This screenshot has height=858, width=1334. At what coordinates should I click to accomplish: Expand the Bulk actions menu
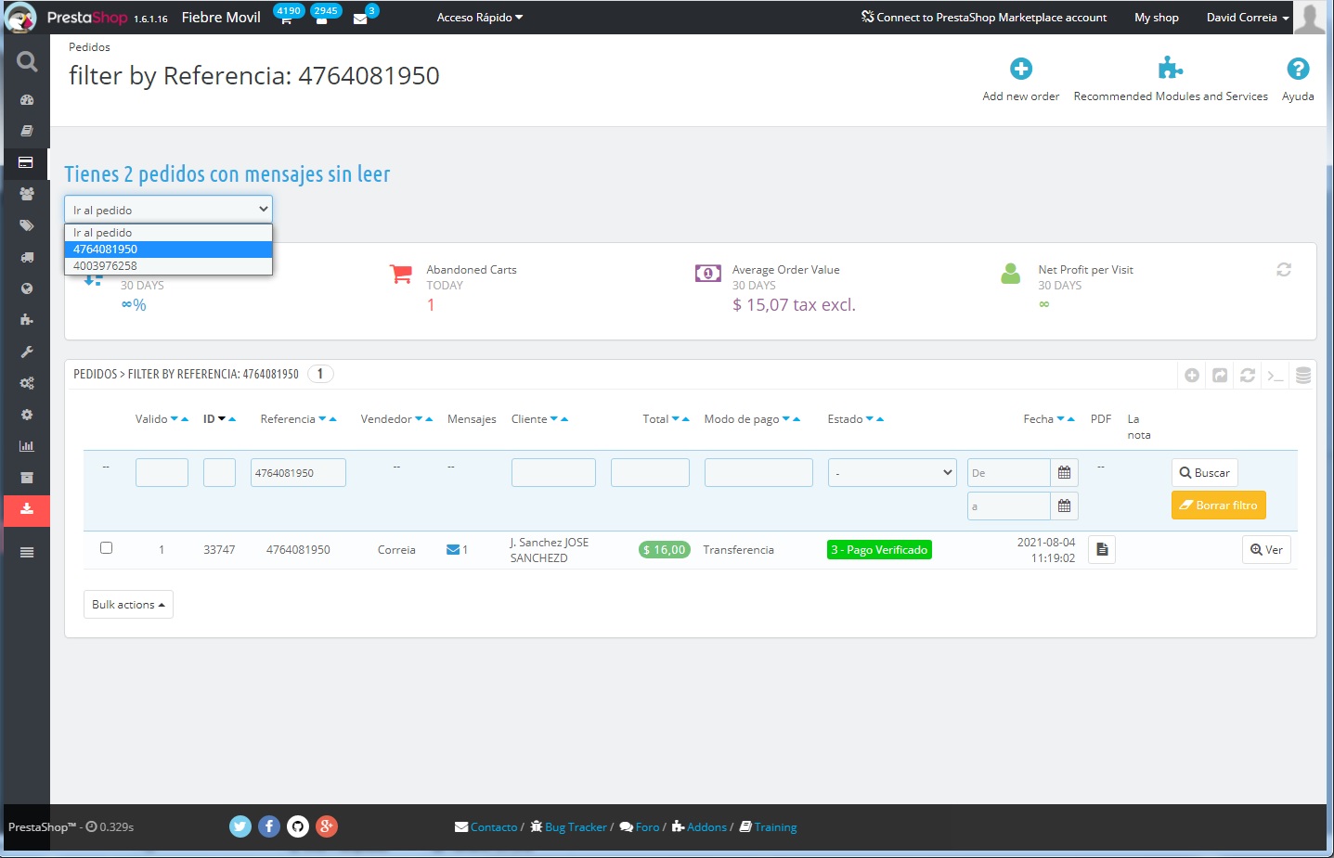[x=128, y=605]
